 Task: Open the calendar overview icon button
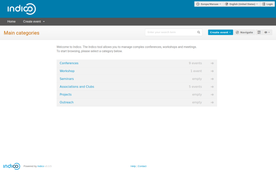click(x=259, y=32)
